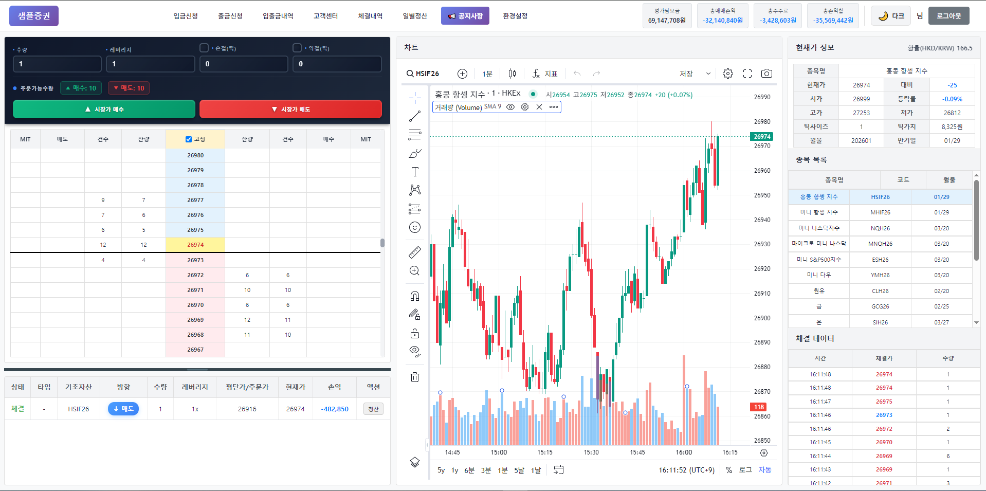This screenshot has height=491, width=986.
Task: Take a chart snapshot with the camera icon
Action: tap(766, 74)
